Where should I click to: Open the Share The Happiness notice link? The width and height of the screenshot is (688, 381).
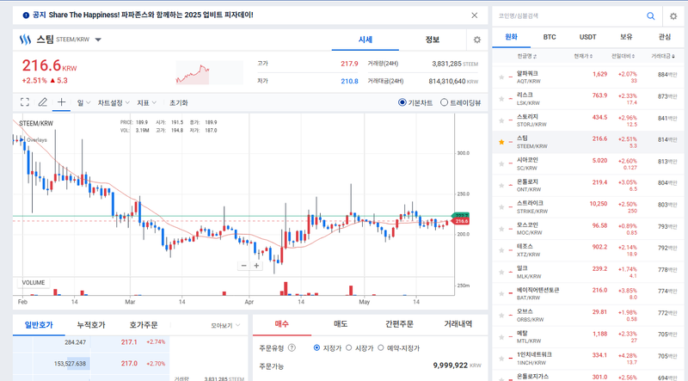click(150, 15)
